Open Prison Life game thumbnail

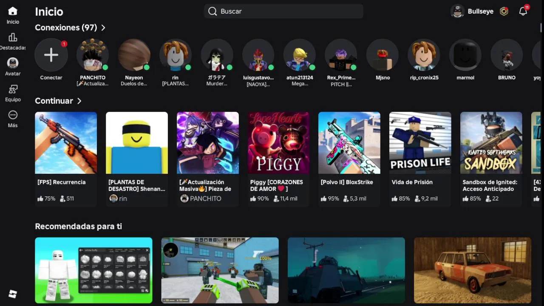[x=420, y=143]
